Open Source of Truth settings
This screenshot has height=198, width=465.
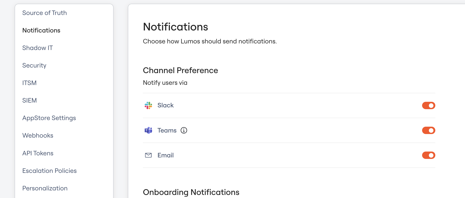click(x=44, y=13)
